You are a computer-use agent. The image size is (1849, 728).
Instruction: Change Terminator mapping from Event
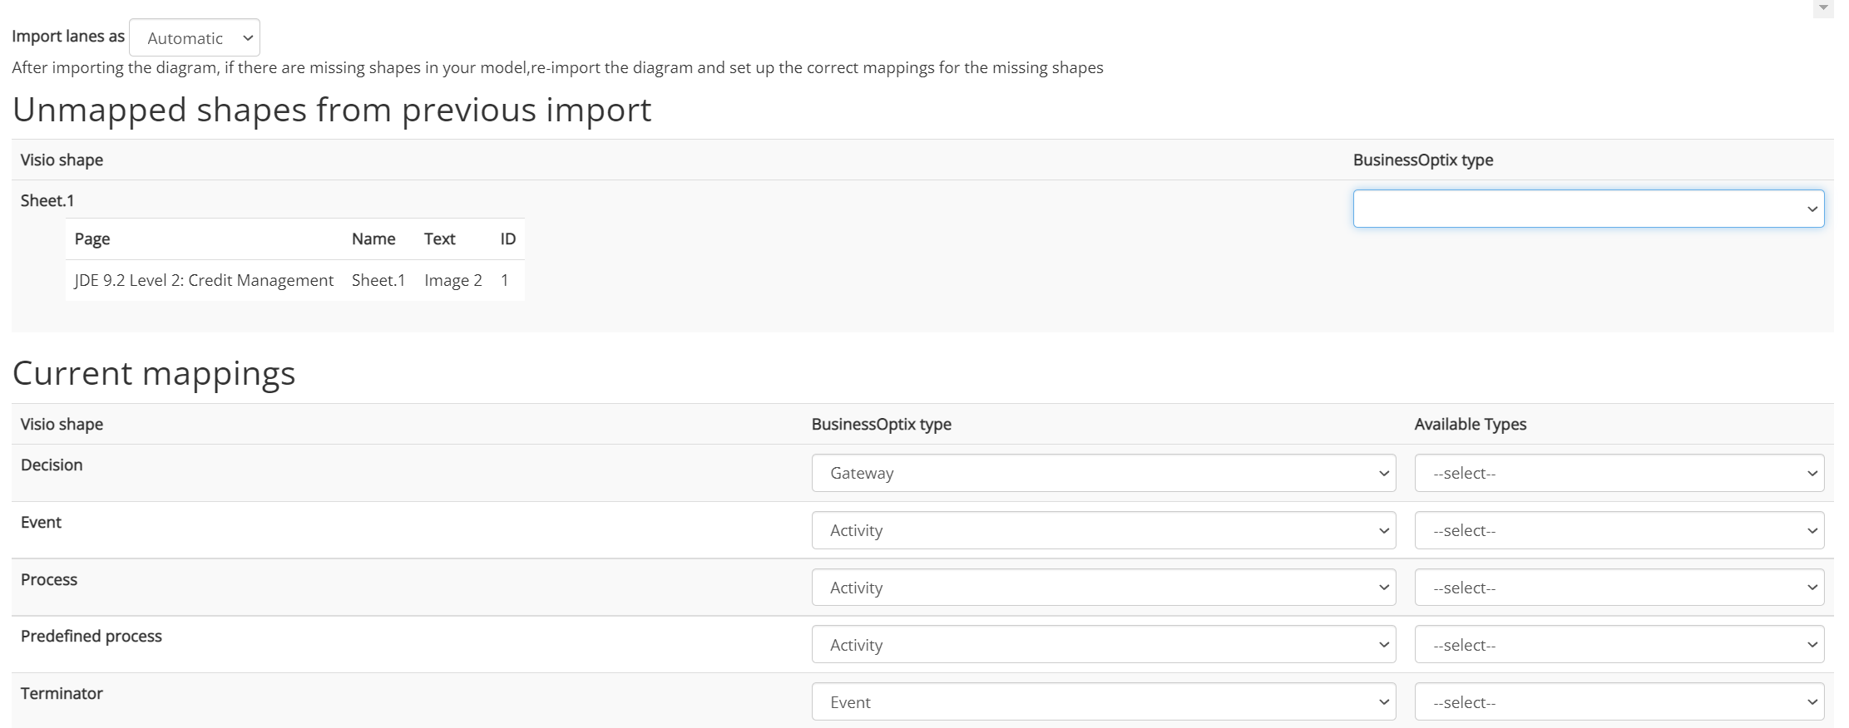tap(1103, 702)
